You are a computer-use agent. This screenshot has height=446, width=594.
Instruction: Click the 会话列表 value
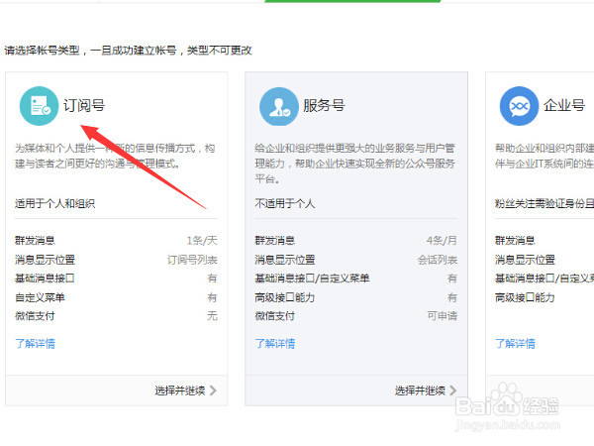[438, 260]
